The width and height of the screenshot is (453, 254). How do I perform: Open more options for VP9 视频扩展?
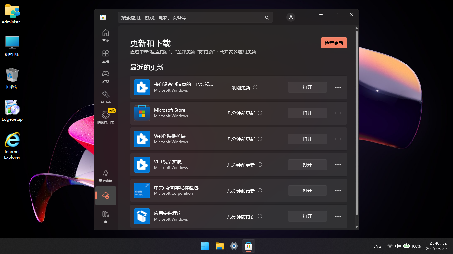(x=338, y=165)
